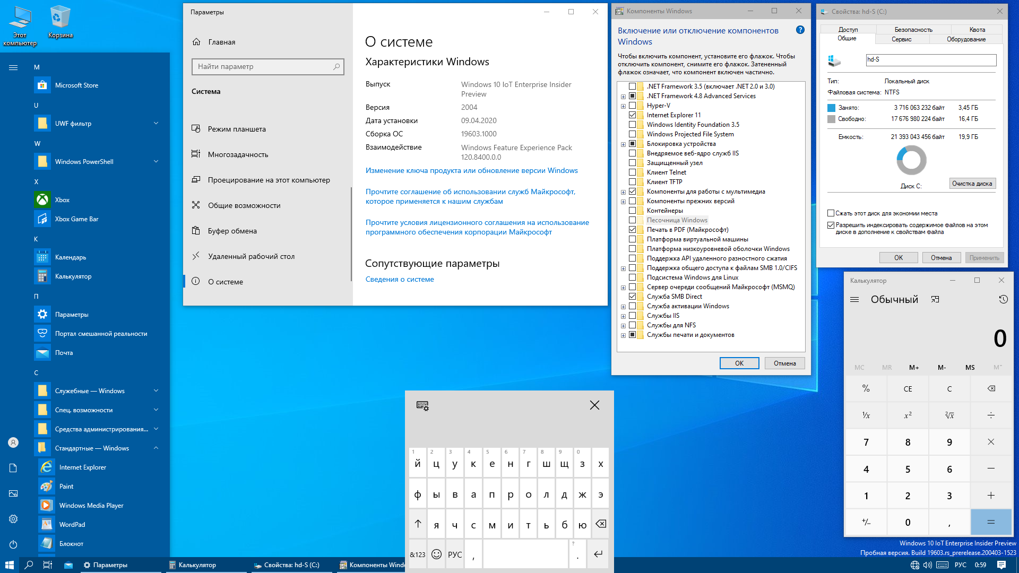Enable Hyper-V component checkbox
Image resolution: width=1019 pixels, height=573 pixels.
[632, 106]
